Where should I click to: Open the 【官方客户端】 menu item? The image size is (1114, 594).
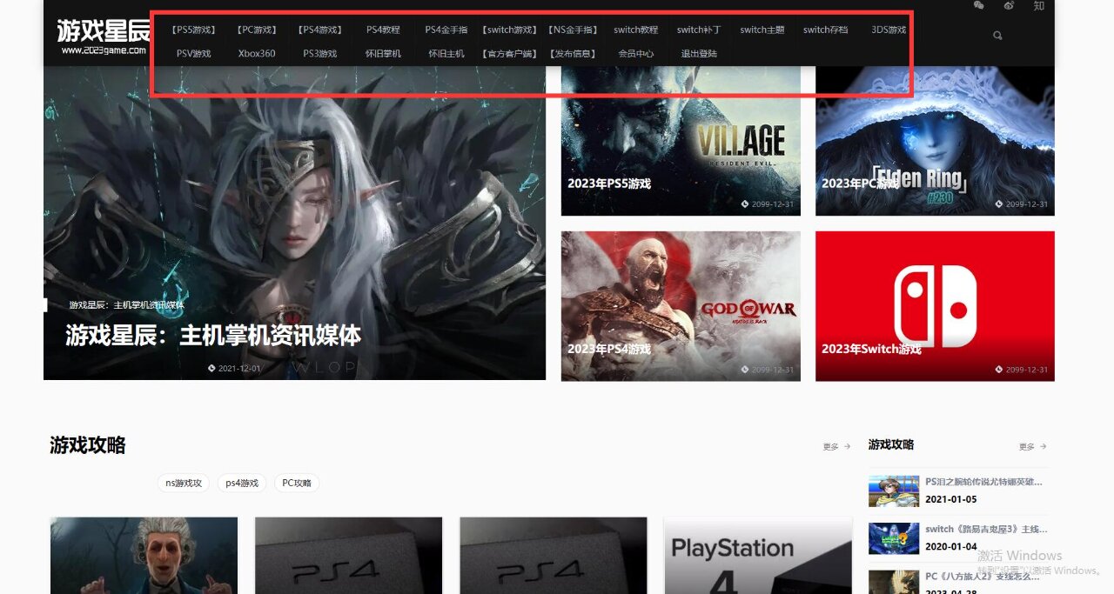pos(509,53)
